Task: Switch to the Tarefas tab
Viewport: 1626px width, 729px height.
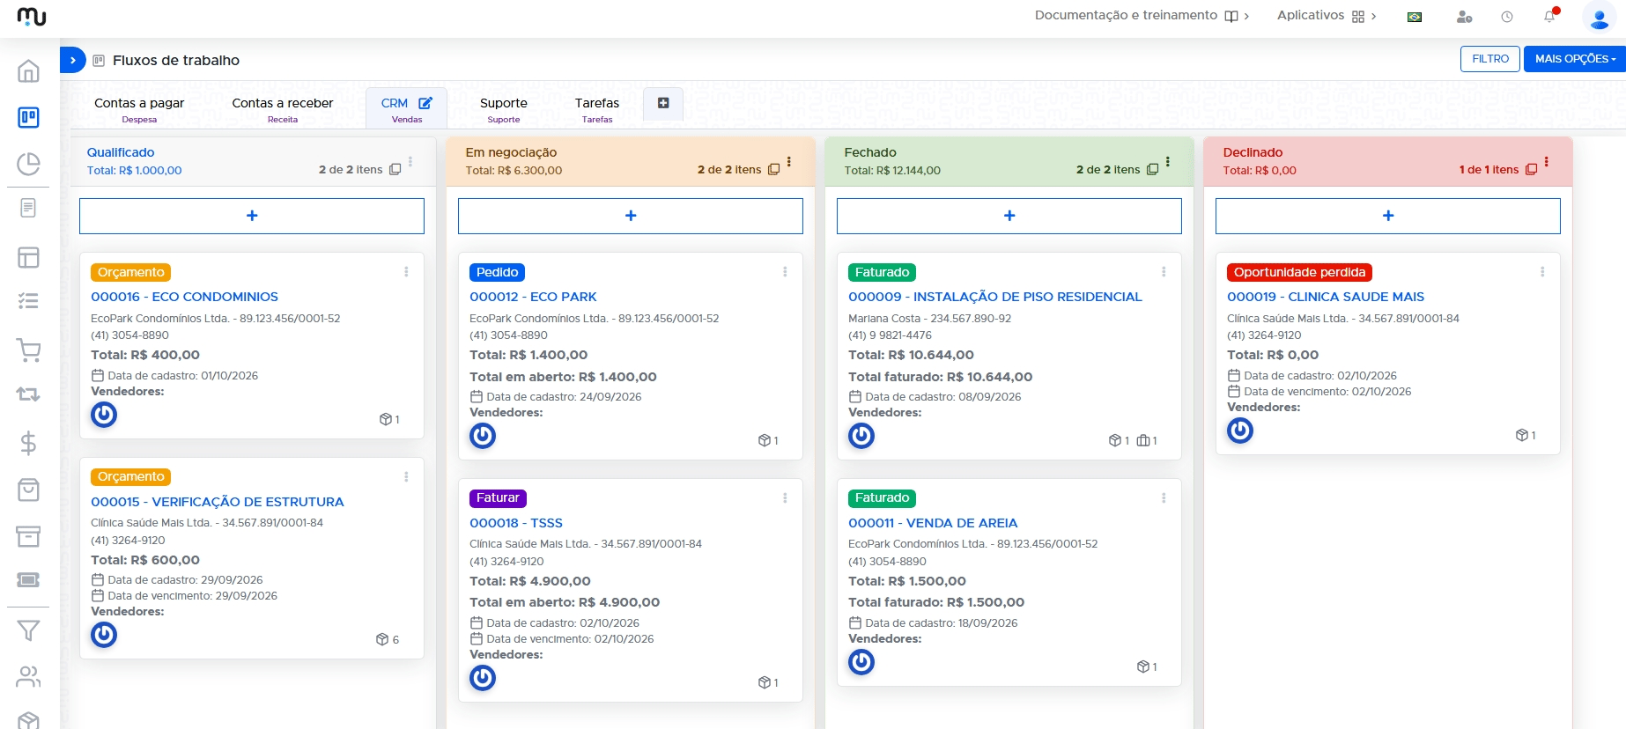Action: pos(597,109)
